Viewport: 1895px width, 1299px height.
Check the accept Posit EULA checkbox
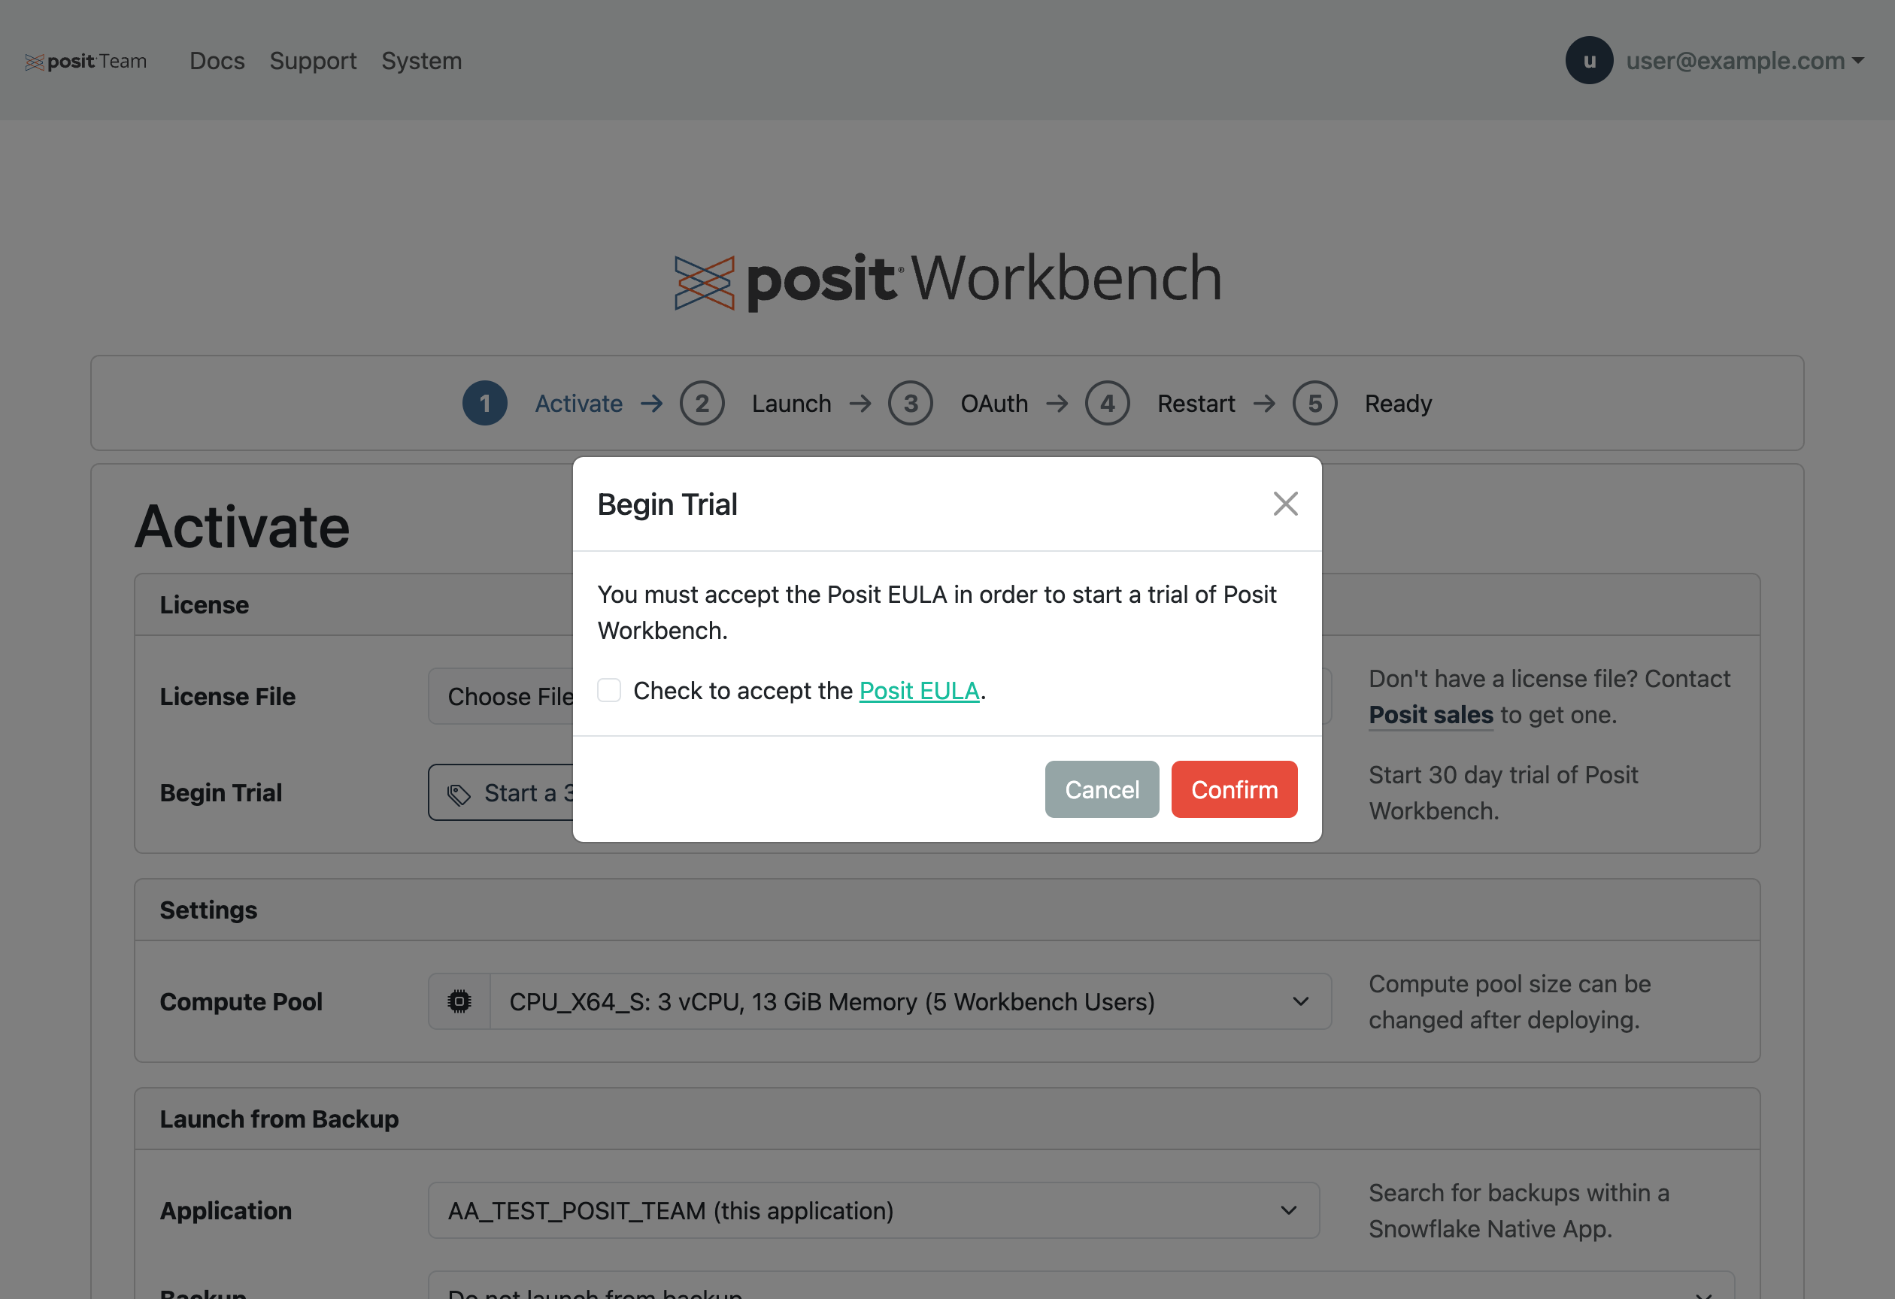tap(609, 690)
